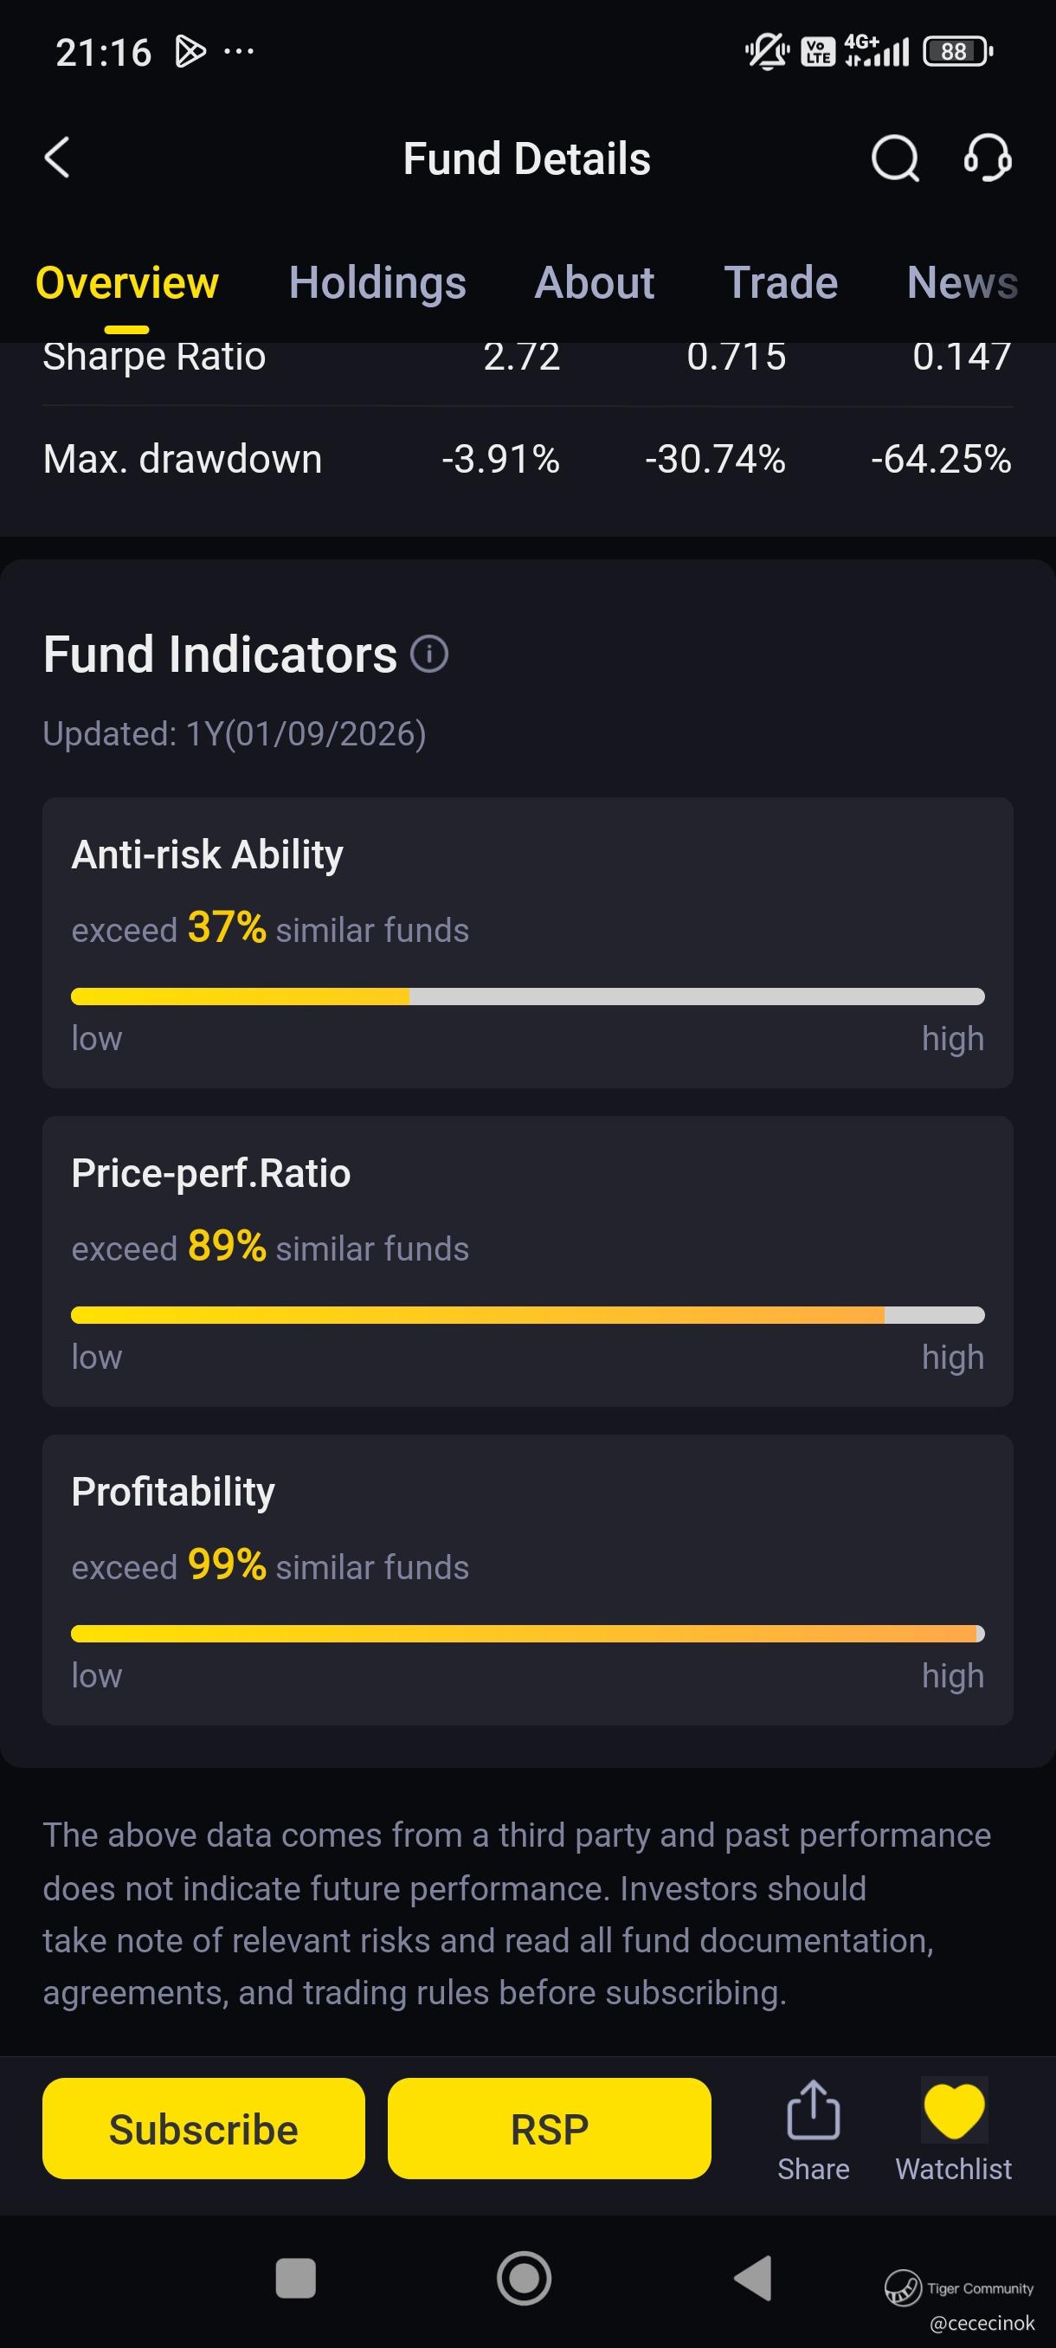Screen dimensions: 1056x2348
Task: Tap the Price-perf.Ratio indicator card
Action: (527, 1261)
